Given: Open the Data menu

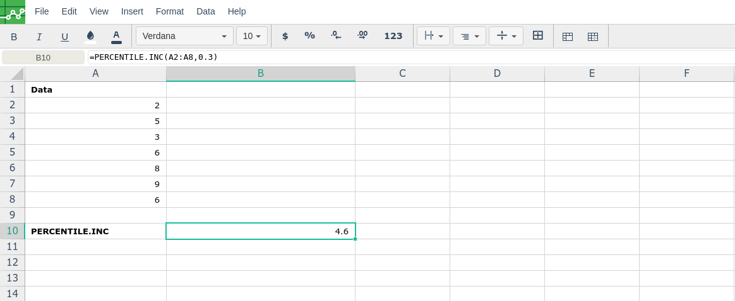Looking at the screenshot, I should 205,11.
